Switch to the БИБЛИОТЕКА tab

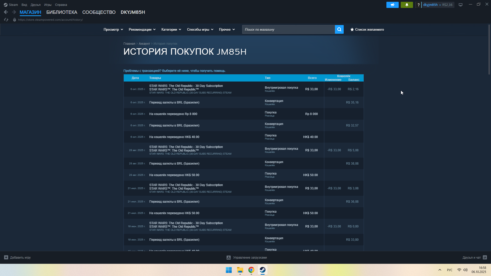pos(62,12)
